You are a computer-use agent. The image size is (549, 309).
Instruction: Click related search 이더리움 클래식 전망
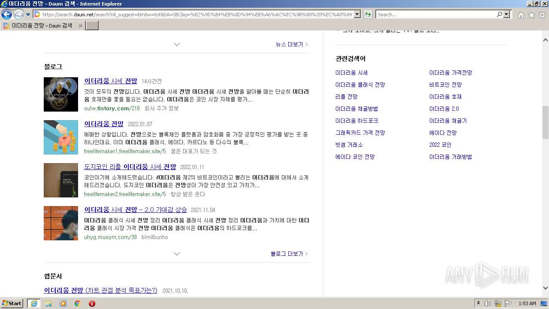360,85
